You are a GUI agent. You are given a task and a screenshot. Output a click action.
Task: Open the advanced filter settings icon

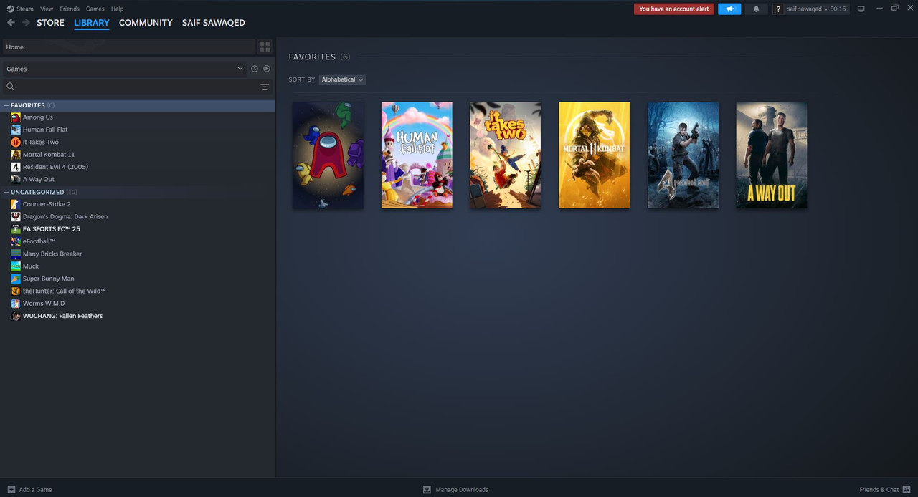coord(265,87)
